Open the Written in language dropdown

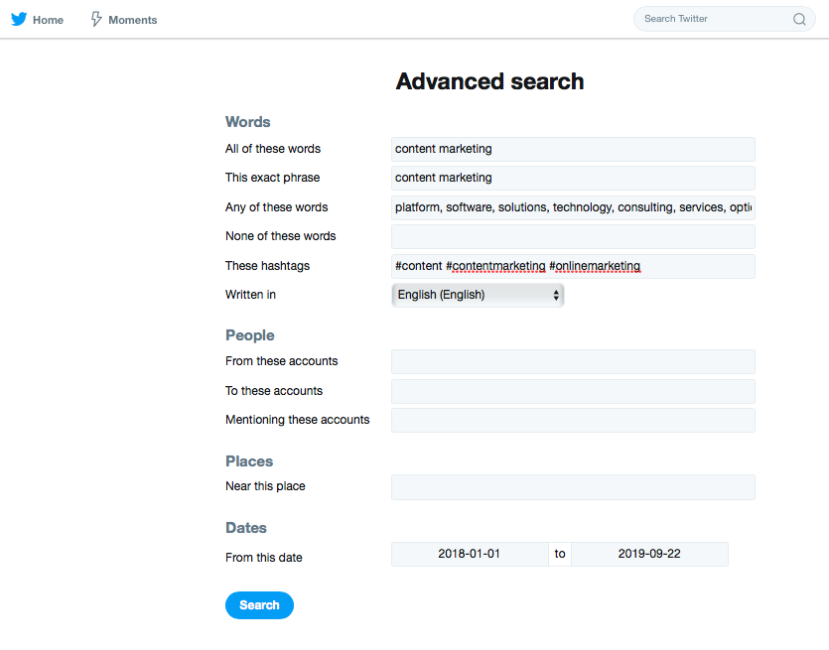coord(477,295)
